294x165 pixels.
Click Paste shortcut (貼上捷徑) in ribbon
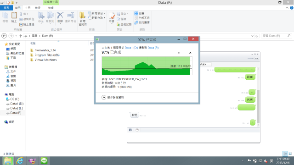point(27,24)
